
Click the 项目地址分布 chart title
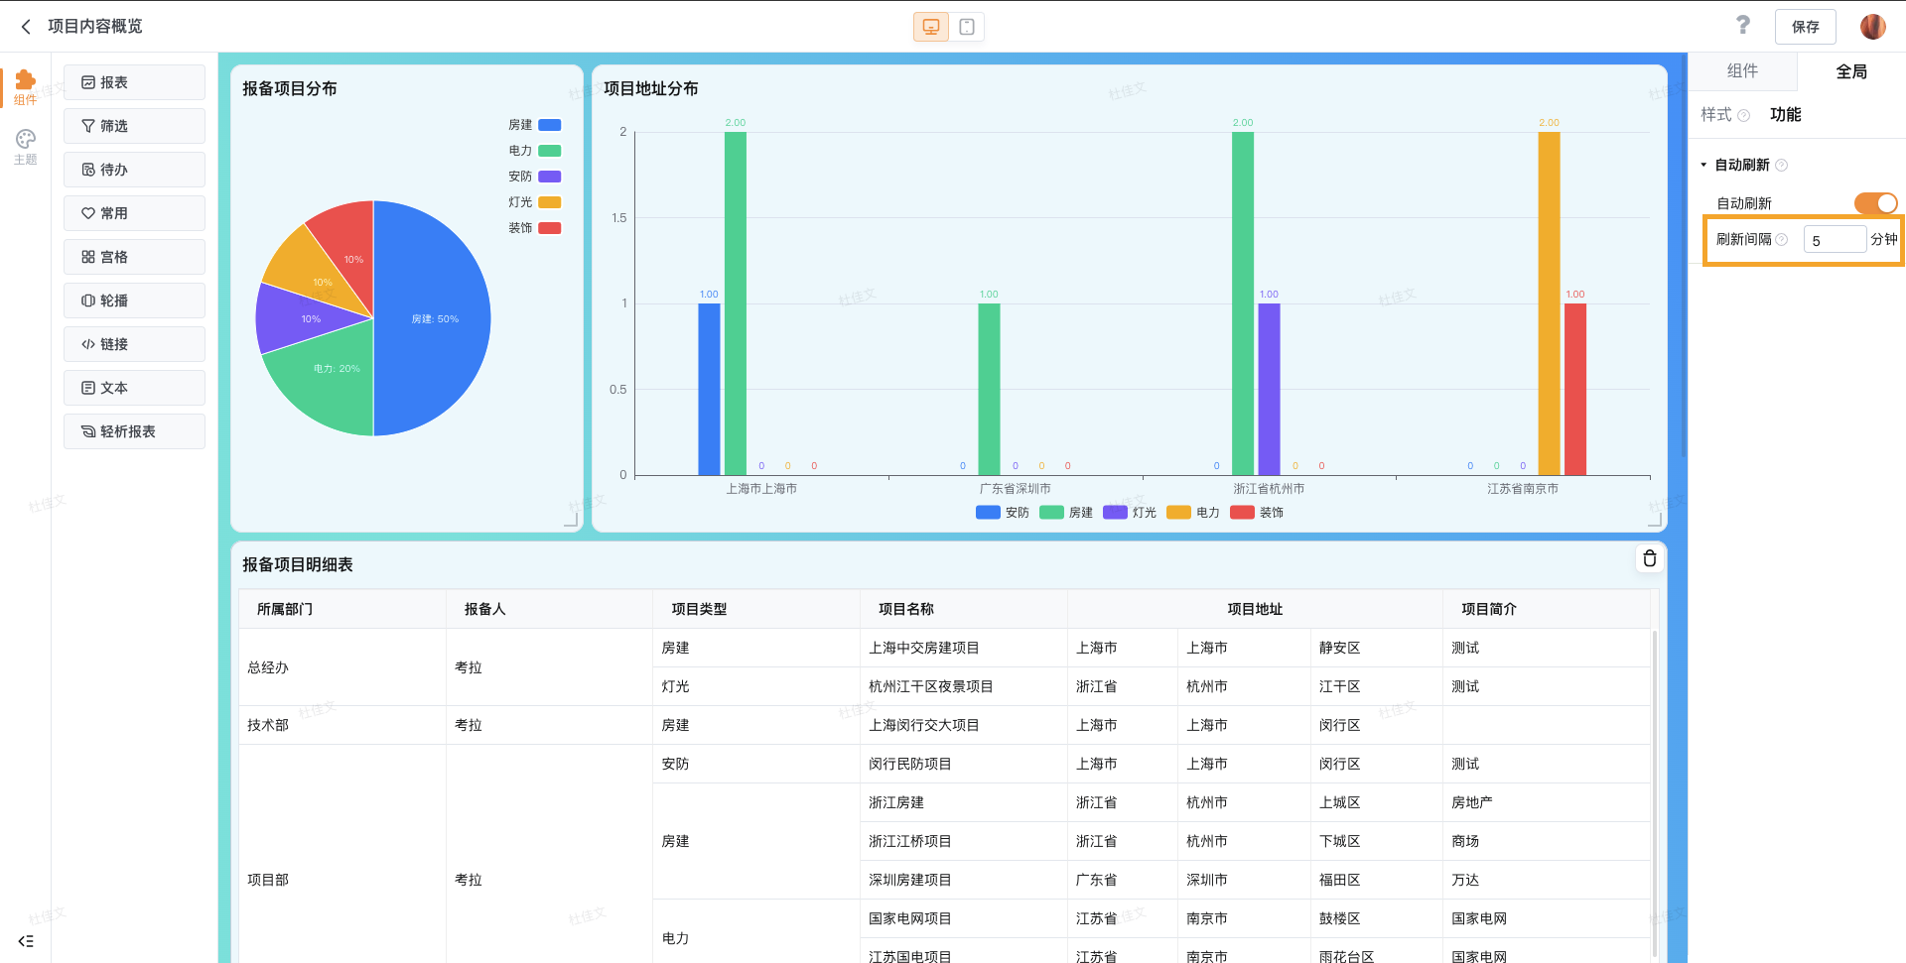651,89
